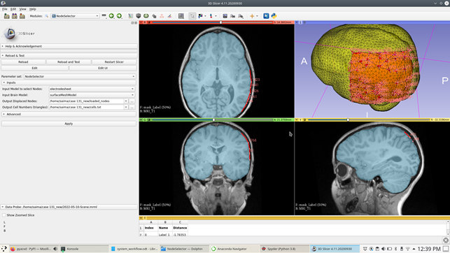Open Output Displaced Nodes path dropdown arrow
The width and height of the screenshot is (450, 253).
tap(126, 101)
